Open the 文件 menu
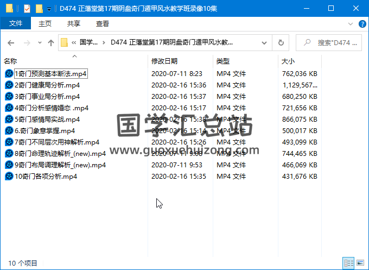 [16, 23]
